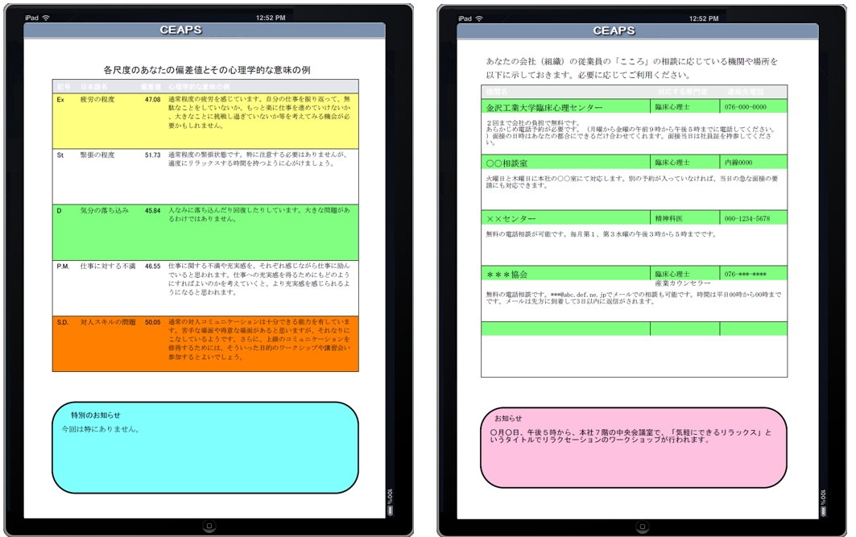The width and height of the screenshot is (856, 537).
Task: Tap the Wi-Fi icon on the left iPad
Action: pyautogui.click(x=46, y=18)
